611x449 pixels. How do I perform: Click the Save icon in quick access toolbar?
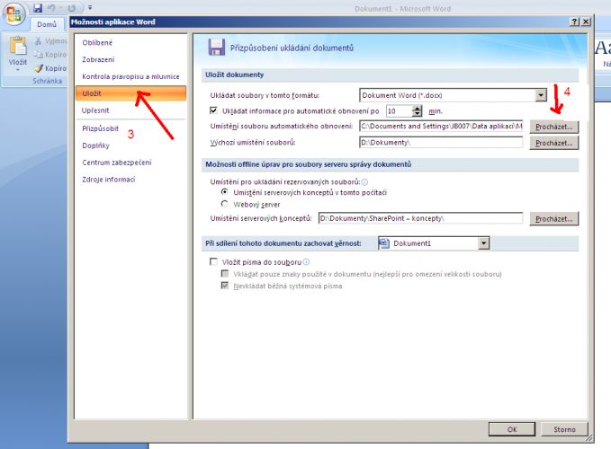(38, 8)
